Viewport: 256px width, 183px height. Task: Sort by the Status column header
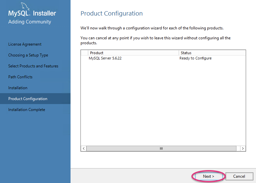point(212,53)
